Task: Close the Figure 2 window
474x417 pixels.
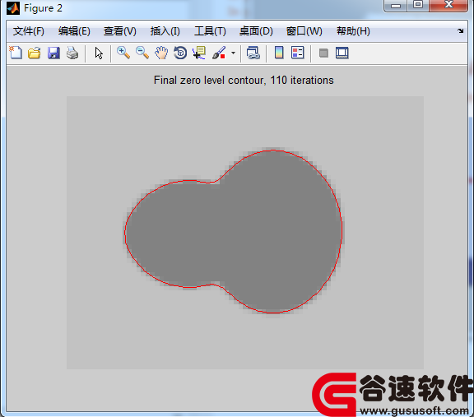Action: pyautogui.click(x=448, y=5)
